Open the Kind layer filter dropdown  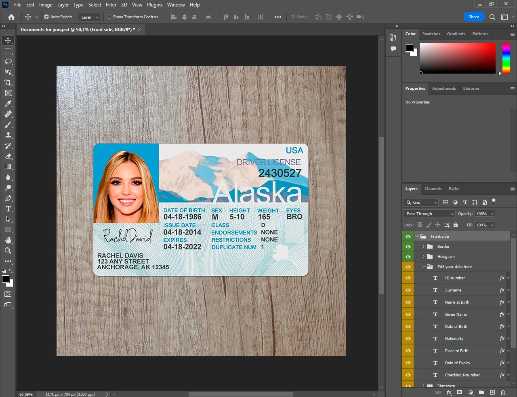point(421,203)
